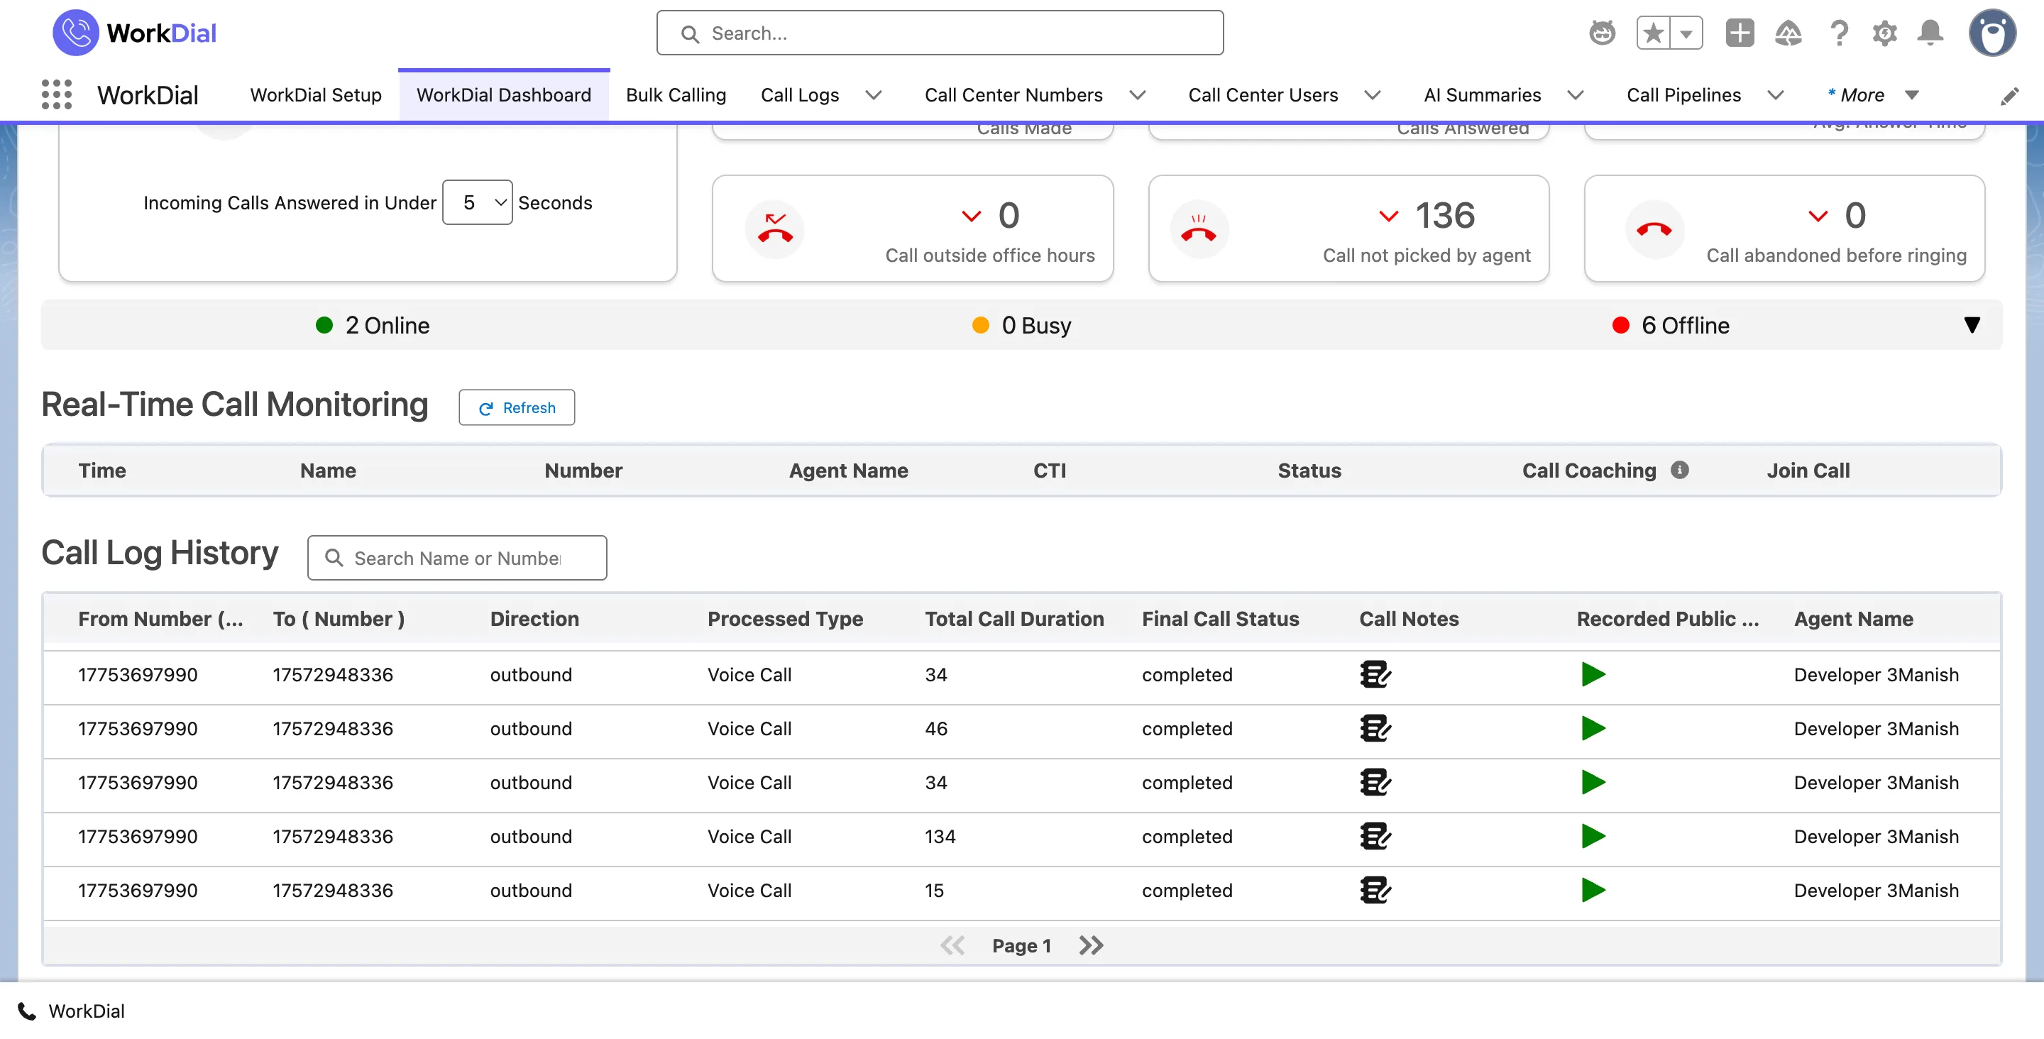The height and width of the screenshot is (1039, 2044).
Task: Click the Direction column header
Action: click(534, 619)
